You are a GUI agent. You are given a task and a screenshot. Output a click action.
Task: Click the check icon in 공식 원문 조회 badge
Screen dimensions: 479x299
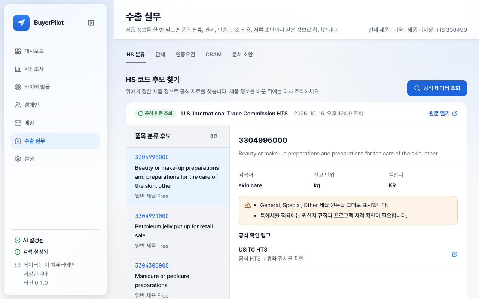141,114
